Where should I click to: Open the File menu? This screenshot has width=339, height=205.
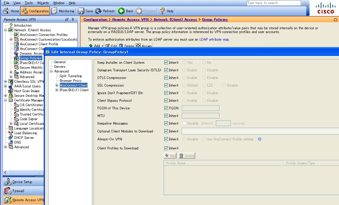(x=6, y=3)
